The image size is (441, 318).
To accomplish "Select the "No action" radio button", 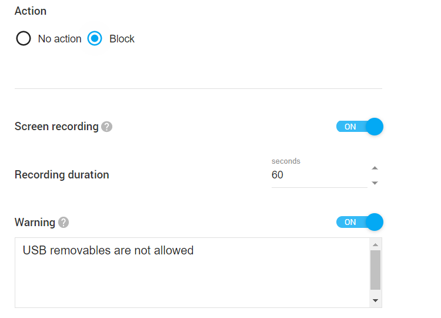I will pos(24,39).
